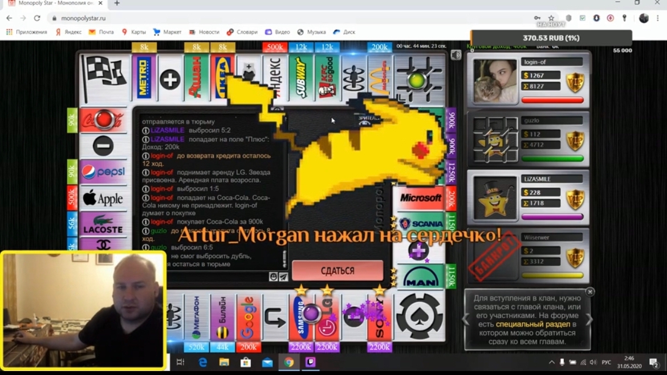Open the Видео bookmark

tap(278, 32)
